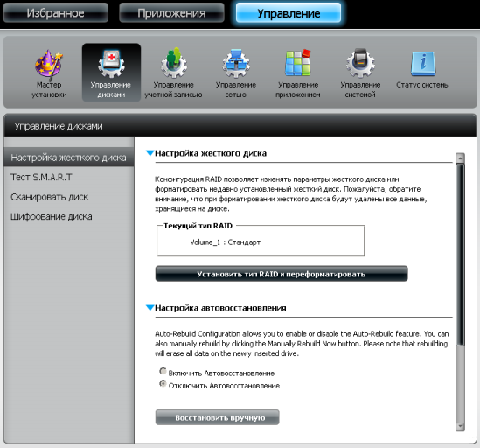The width and height of the screenshot is (480, 448).
Task: Open the Мастер установки wizard icon
Action: 49,65
